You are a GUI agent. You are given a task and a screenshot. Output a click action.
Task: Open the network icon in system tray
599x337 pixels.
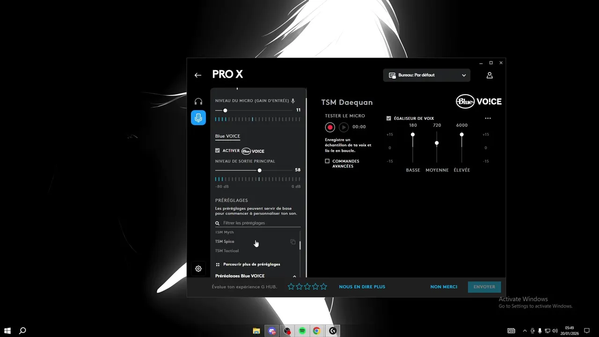point(548,331)
